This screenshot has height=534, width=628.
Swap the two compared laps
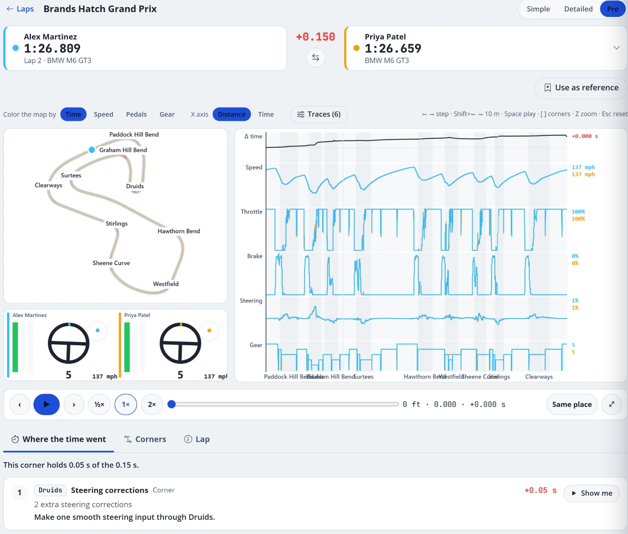click(316, 58)
